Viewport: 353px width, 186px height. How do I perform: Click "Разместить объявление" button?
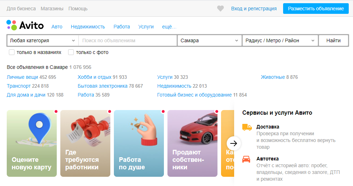(x=316, y=9)
